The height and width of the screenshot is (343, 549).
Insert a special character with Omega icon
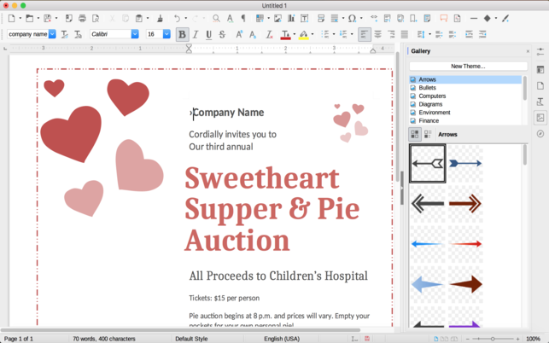tap(351, 18)
